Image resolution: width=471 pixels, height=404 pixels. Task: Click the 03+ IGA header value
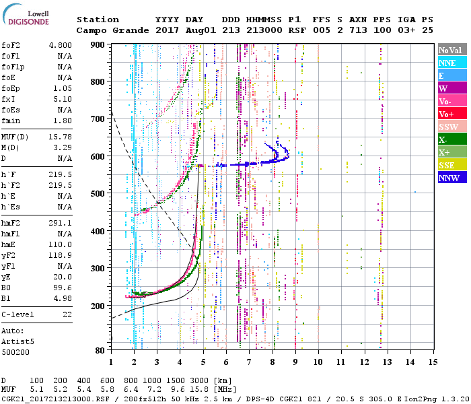[x=406, y=30]
